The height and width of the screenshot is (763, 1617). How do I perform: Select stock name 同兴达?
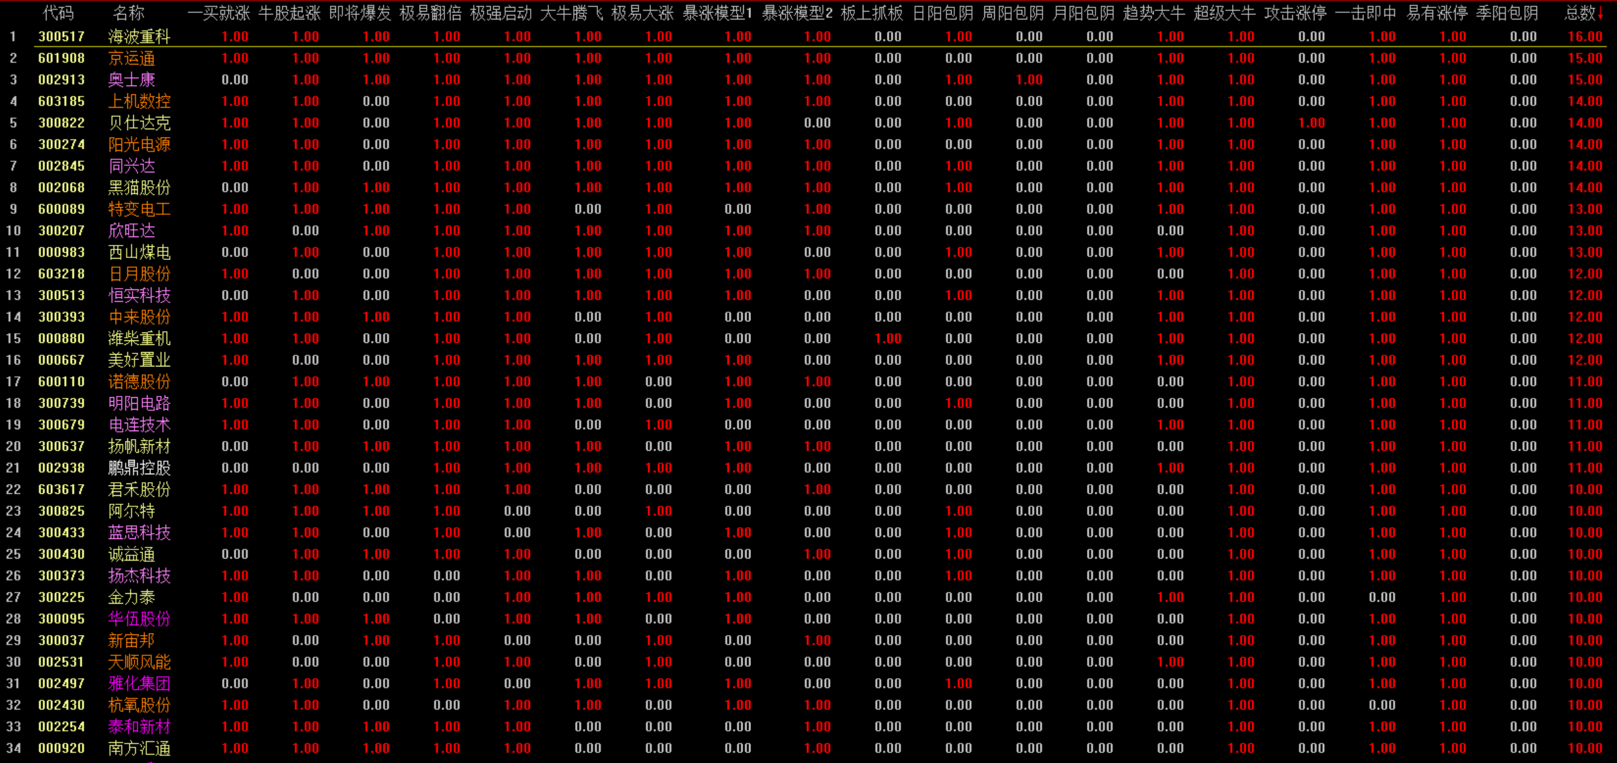131,166
